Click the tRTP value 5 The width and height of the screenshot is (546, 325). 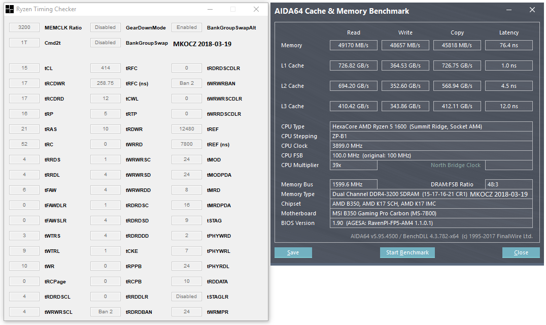(x=106, y=114)
